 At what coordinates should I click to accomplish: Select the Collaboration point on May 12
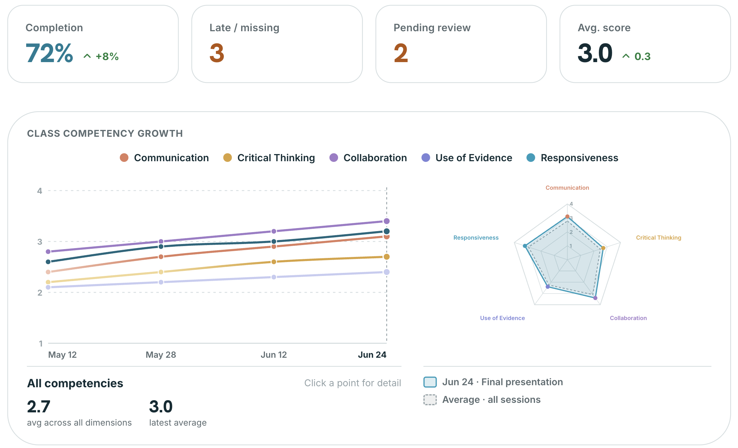tap(48, 252)
